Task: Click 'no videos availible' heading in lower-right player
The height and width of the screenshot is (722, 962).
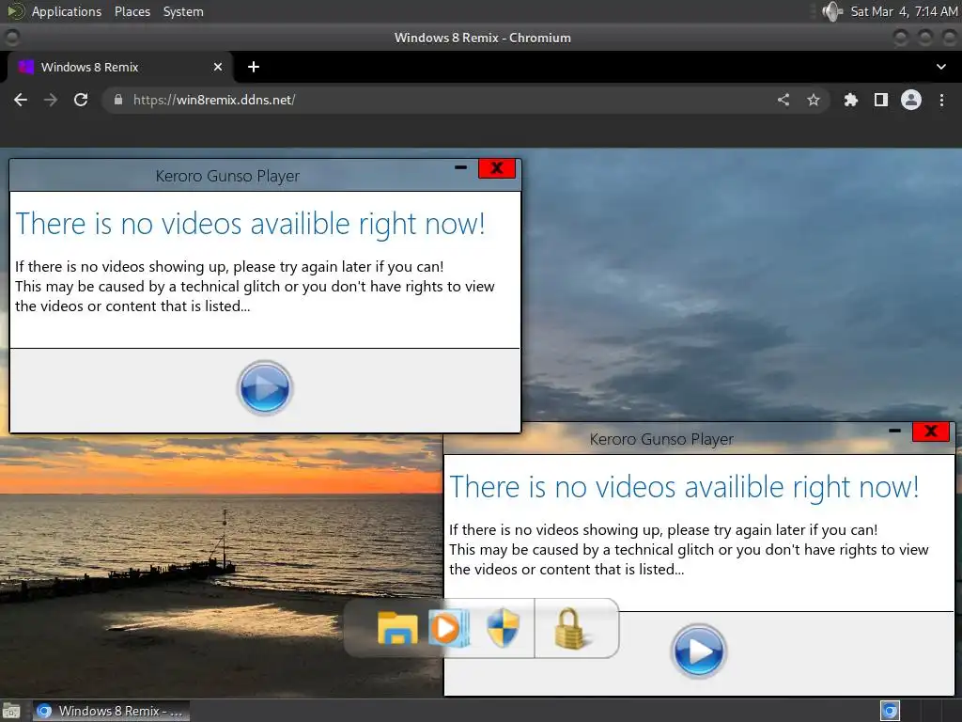Action: pos(684,488)
